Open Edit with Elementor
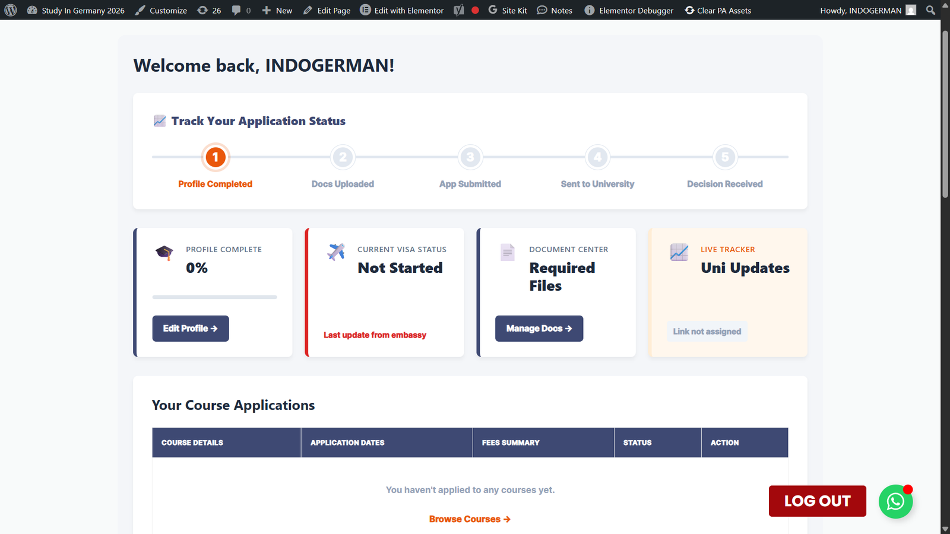Screen dimensions: 950x534 (x=401, y=10)
